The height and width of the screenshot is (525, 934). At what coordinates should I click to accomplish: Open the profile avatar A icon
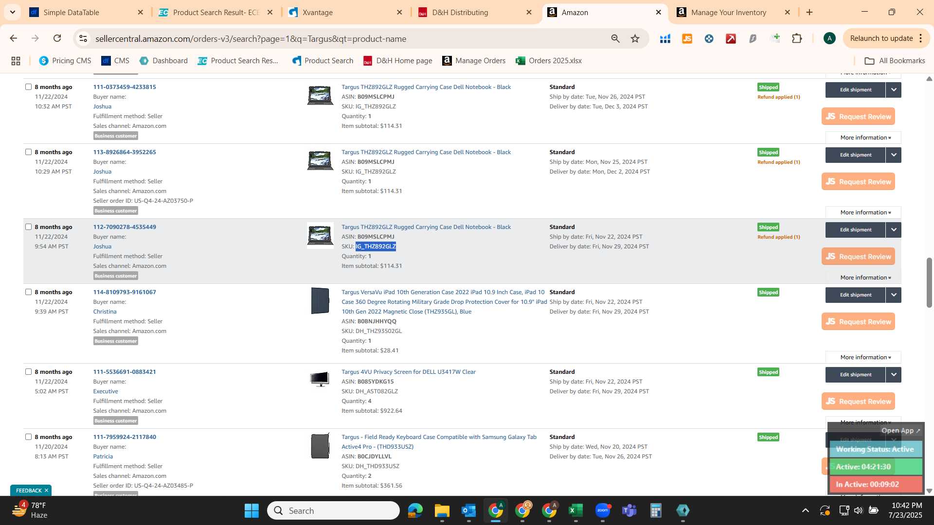pos(829,38)
